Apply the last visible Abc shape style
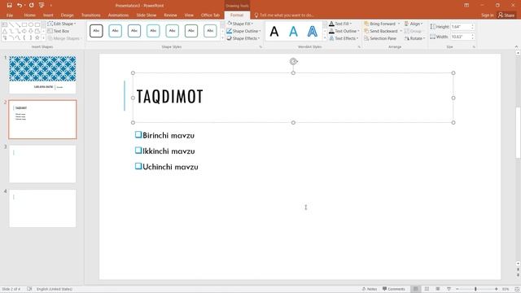This screenshot has width=521, height=293. [210, 31]
